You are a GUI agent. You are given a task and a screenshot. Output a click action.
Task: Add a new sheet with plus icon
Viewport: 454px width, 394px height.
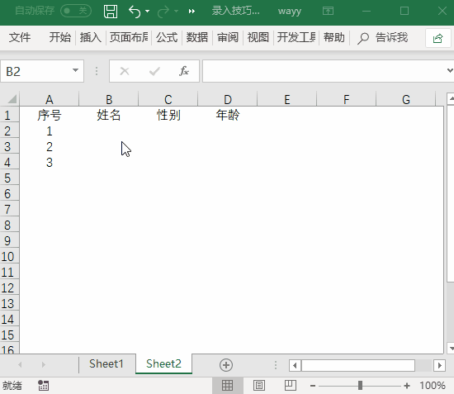226,365
